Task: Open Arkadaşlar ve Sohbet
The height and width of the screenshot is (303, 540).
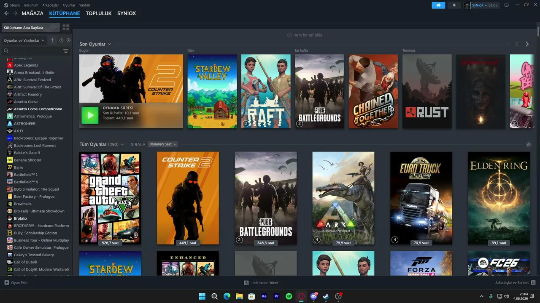Action: pos(512,282)
